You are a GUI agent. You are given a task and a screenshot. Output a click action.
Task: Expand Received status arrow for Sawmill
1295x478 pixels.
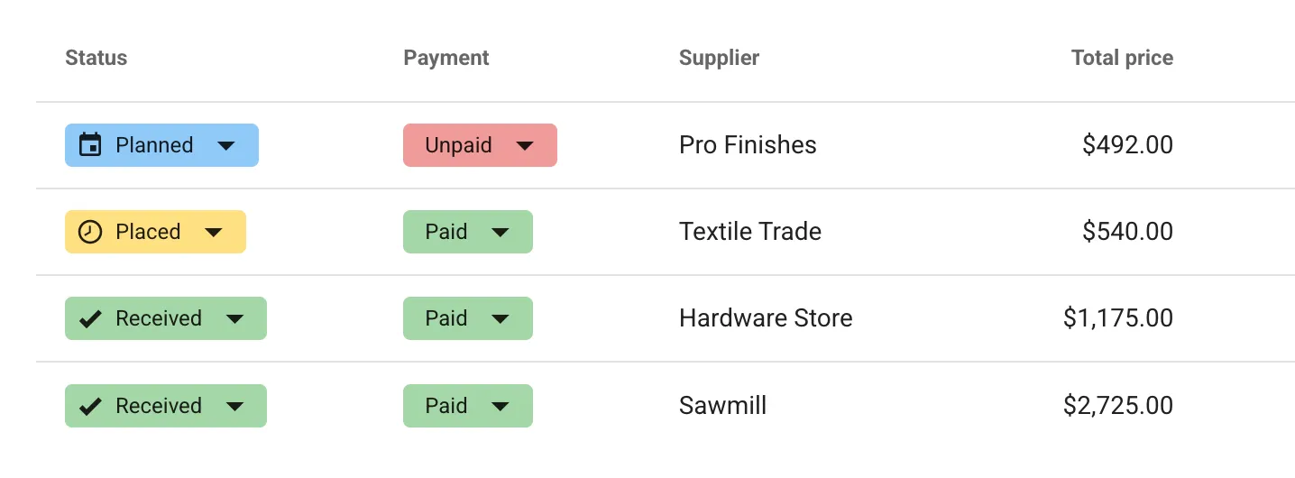[x=234, y=407]
